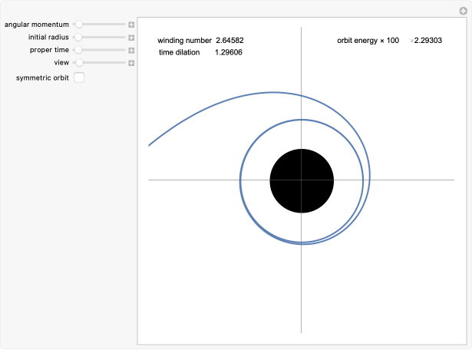Screen dimensions: 472x350
Task: Click the "orbit energy × 100" label
Action: coord(368,40)
